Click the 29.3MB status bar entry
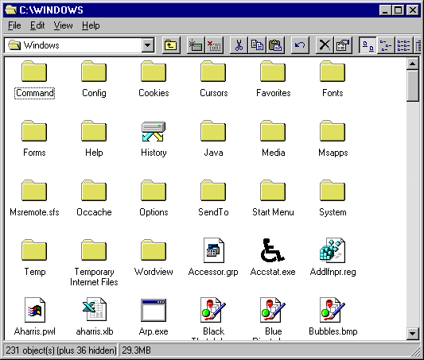The image size is (424, 360). (137, 350)
